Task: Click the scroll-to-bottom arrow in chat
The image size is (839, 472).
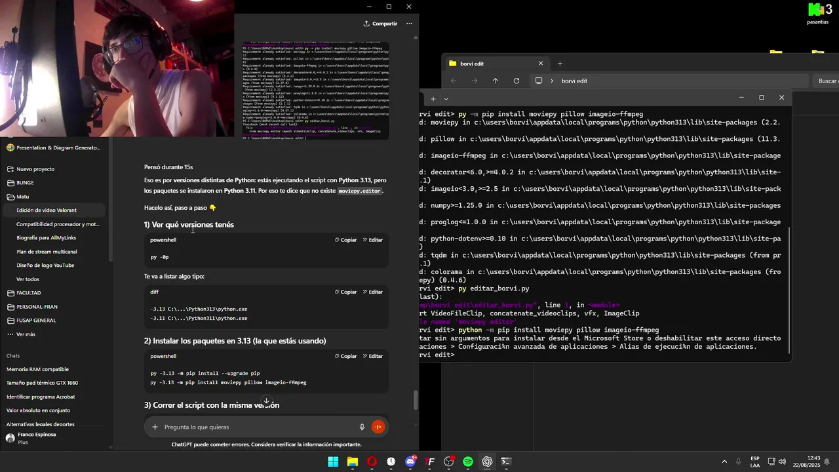Action: pyautogui.click(x=266, y=401)
